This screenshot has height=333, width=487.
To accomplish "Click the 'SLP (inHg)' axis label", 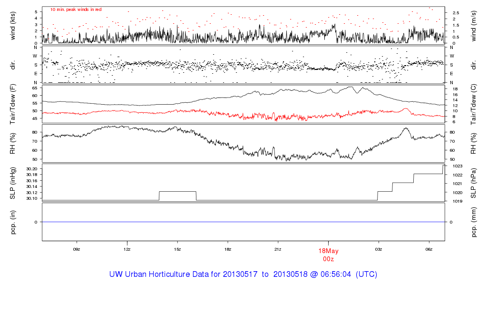I will coord(13,183).
